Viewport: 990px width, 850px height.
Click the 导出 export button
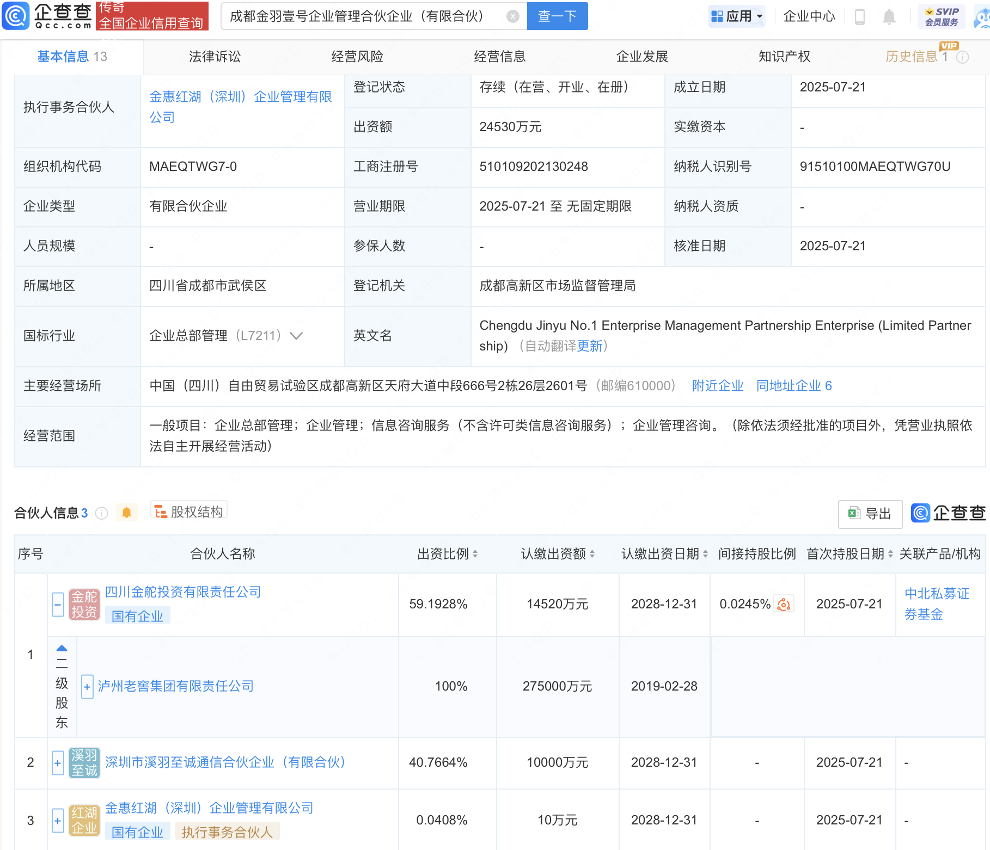(x=870, y=514)
